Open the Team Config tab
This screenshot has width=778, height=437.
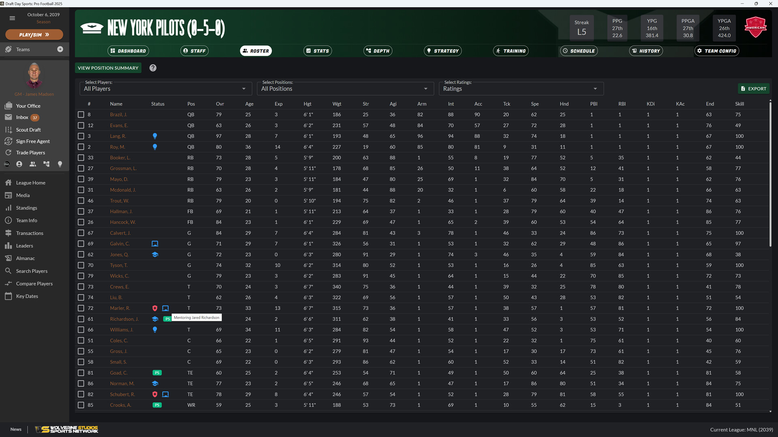(x=716, y=51)
